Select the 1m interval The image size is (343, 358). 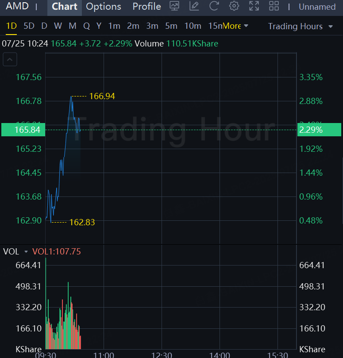[x=114, y=26]
